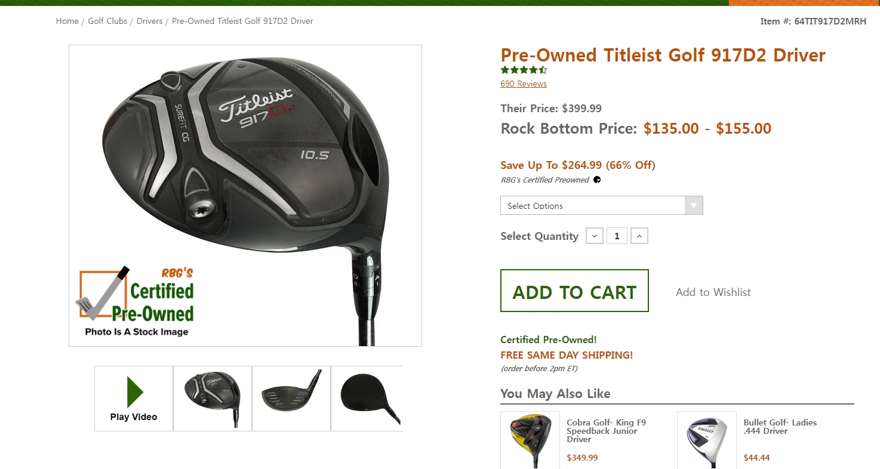Enlarge the main Titleist 917D2 product image
This screenshot has height=469, width=880.
(x=245, y=196)
